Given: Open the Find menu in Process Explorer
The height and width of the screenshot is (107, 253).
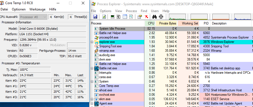Looking at the screenshot, I should 144,11.
